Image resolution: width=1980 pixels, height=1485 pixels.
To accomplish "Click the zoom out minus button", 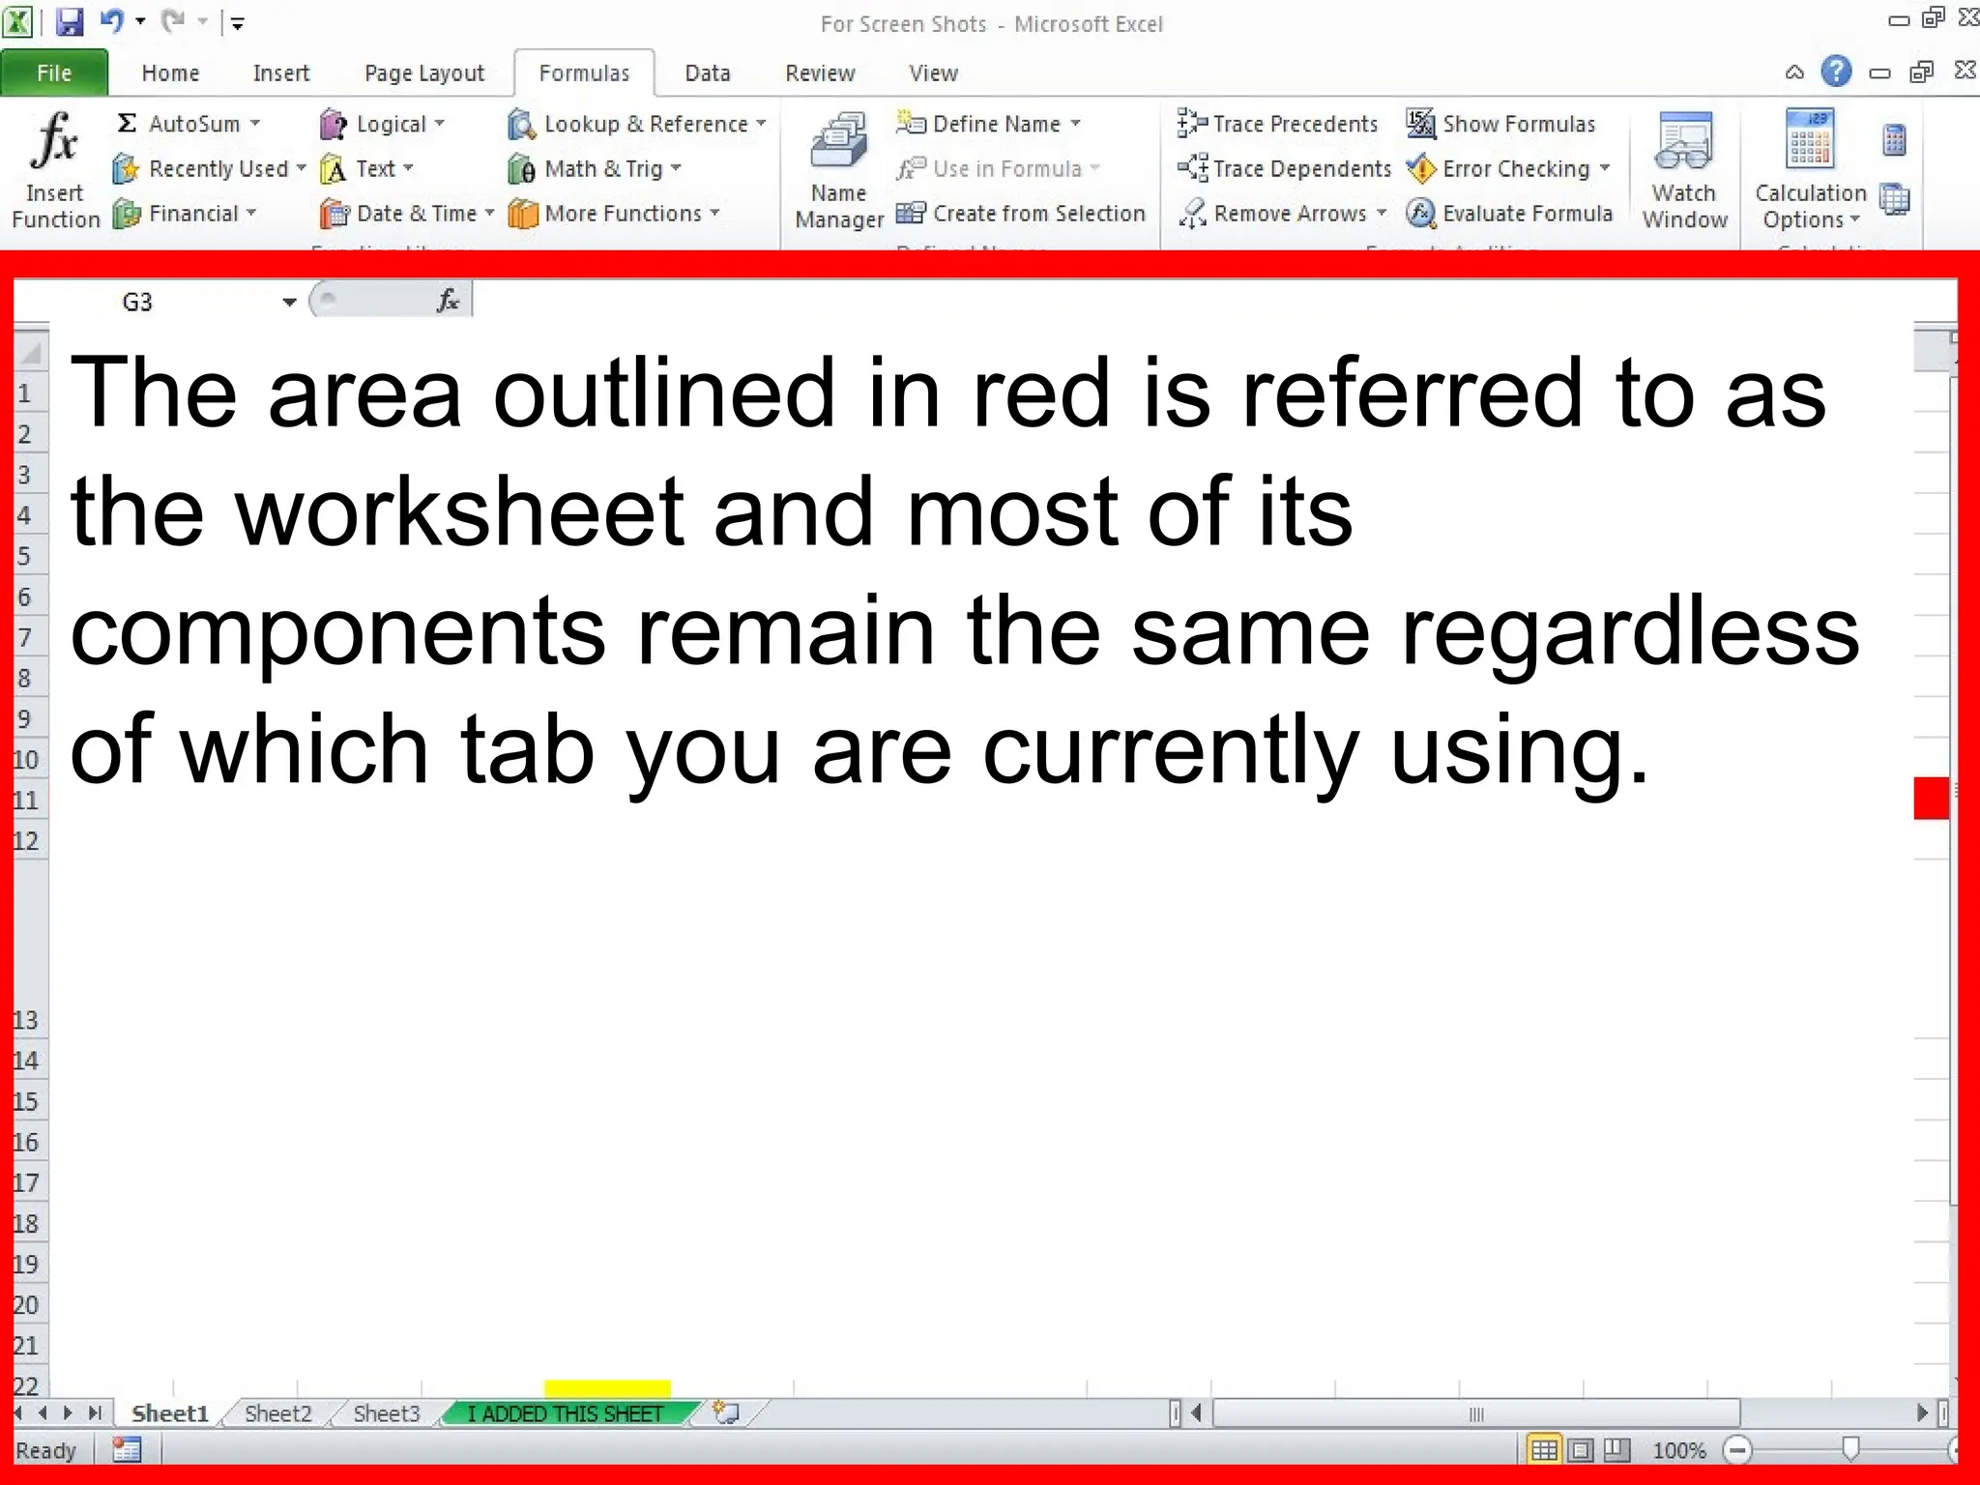I will point(1737,1450).
